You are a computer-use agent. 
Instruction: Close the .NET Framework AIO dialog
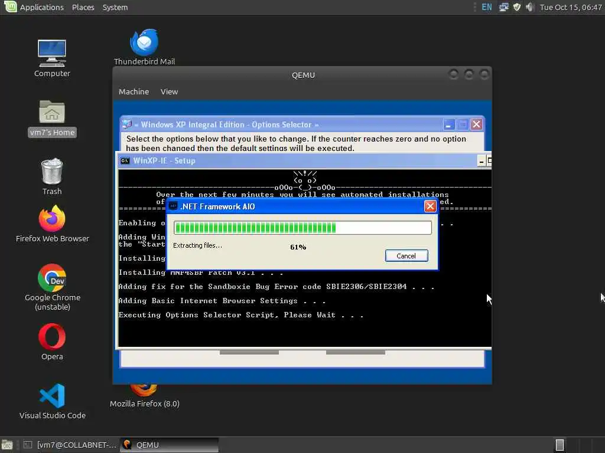430,206
